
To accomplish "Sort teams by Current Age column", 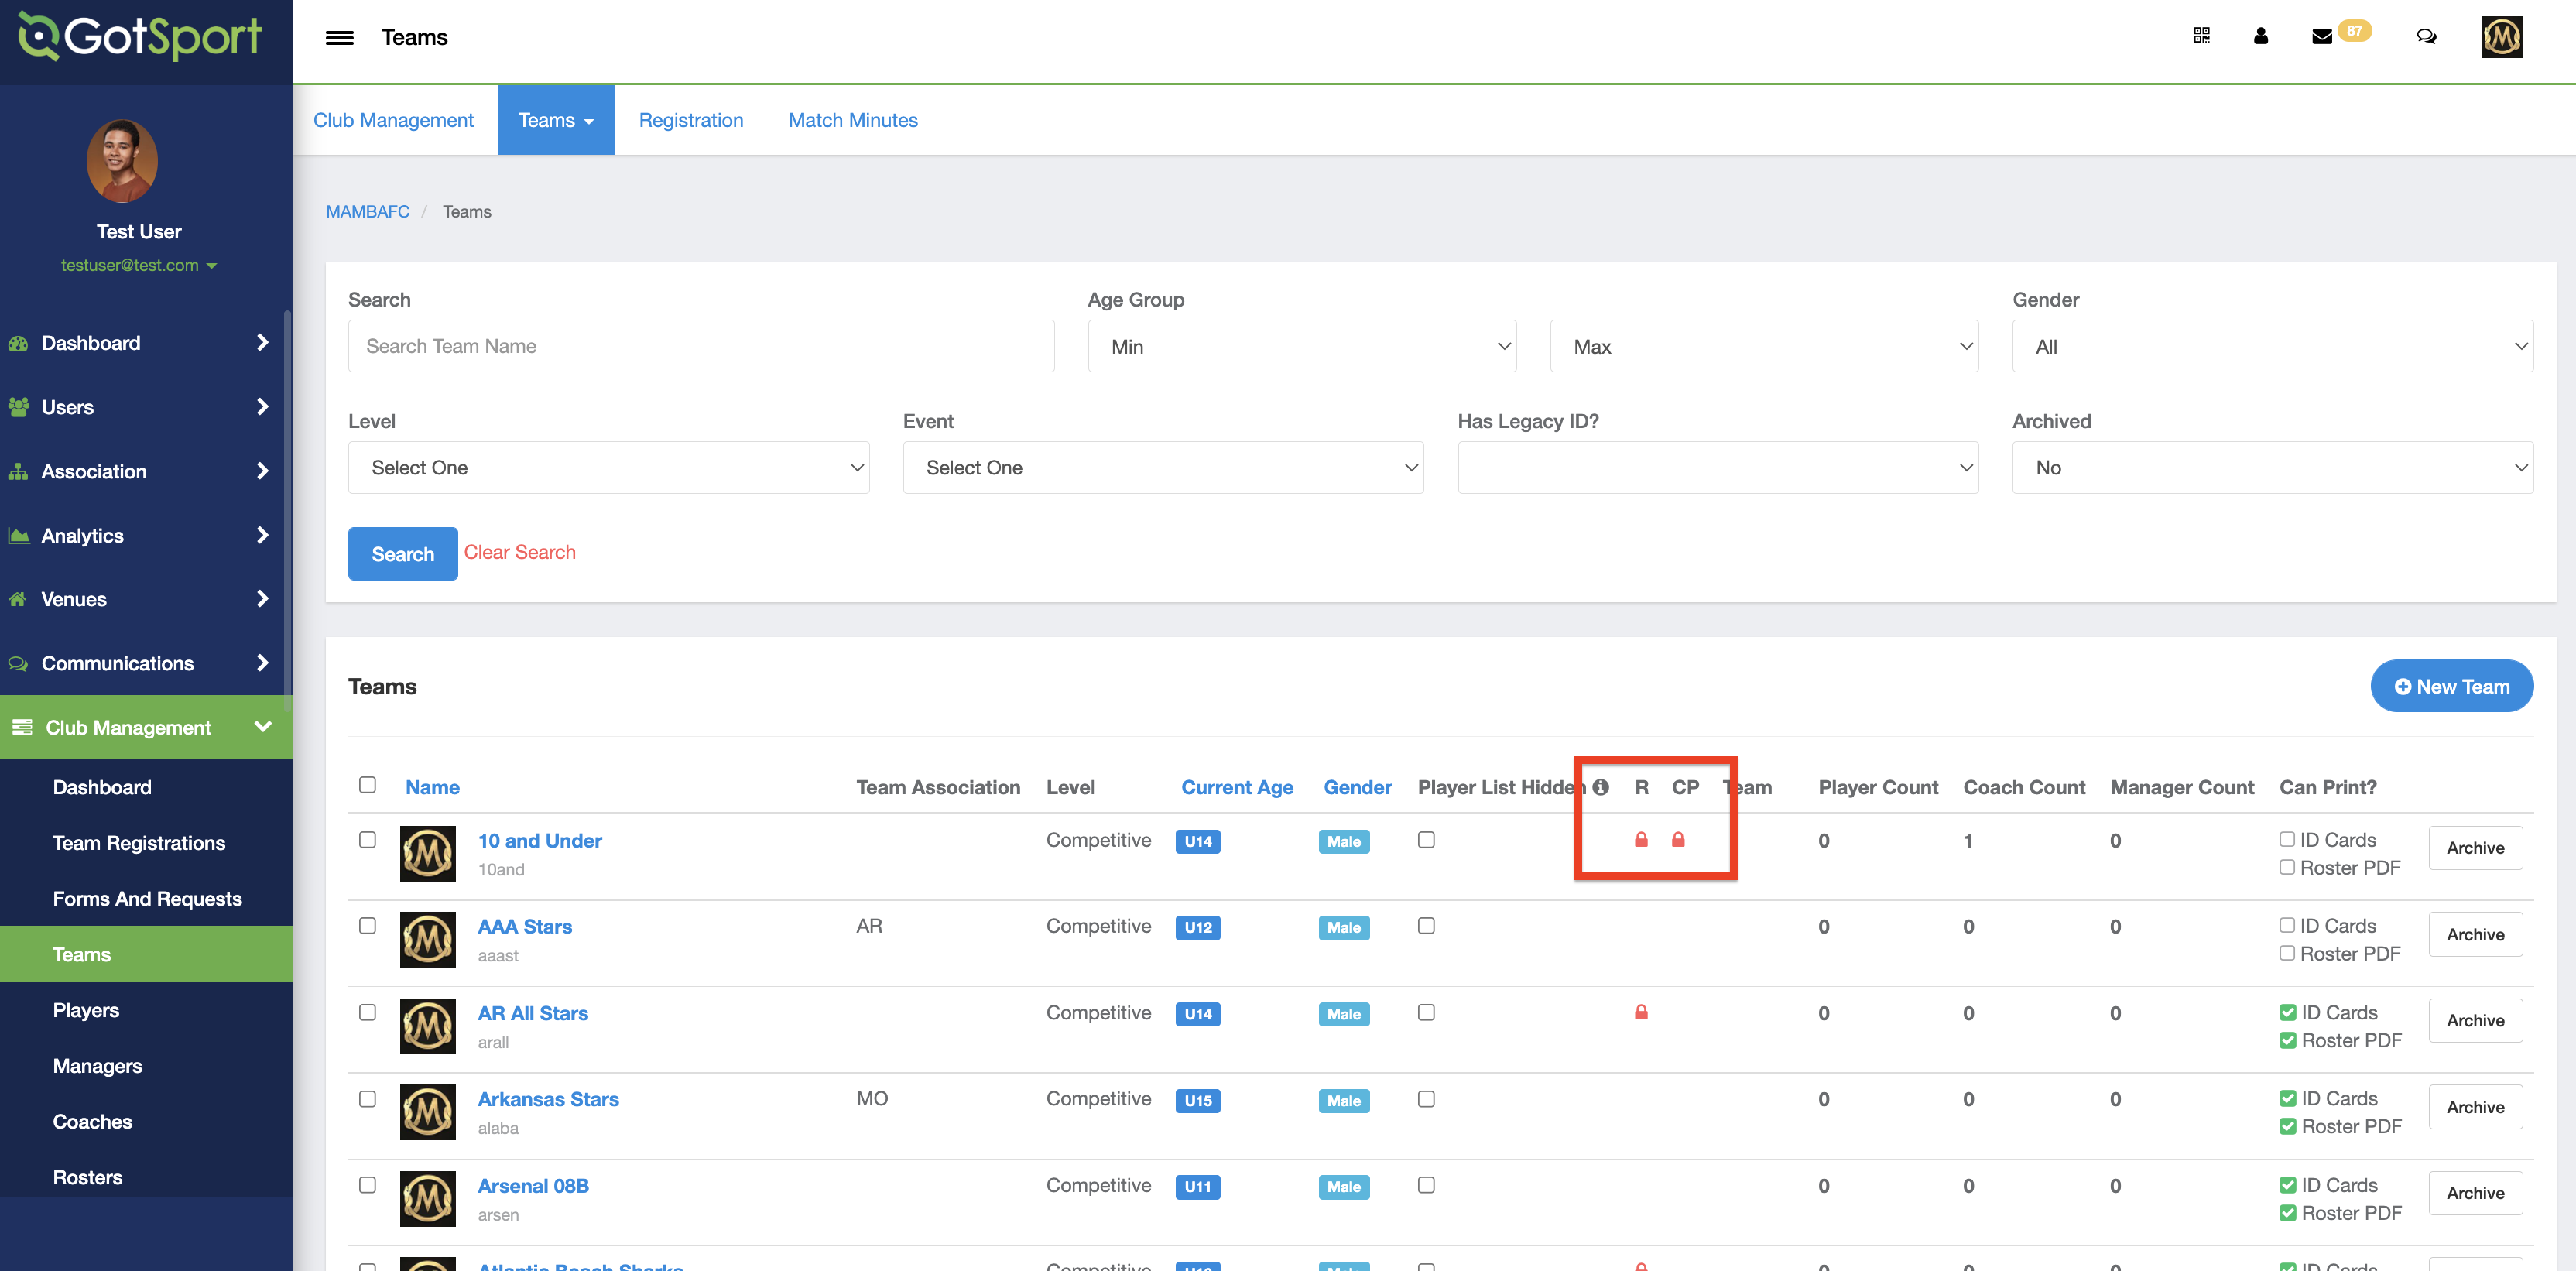I will [x=1237, y=787].
